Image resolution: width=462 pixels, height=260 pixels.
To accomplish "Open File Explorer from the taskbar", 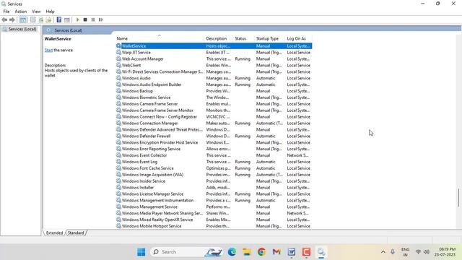I will [247, 252].
